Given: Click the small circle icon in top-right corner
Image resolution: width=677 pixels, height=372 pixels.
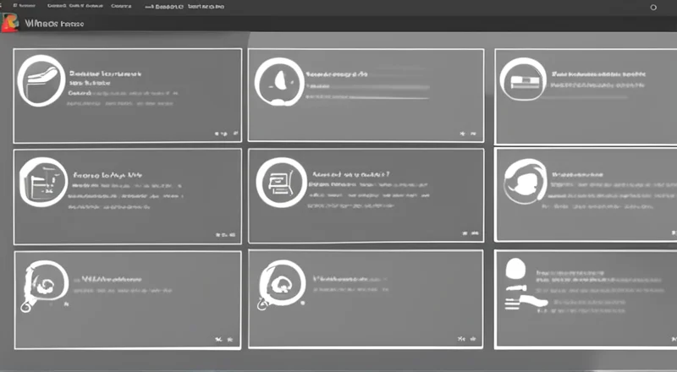Looking at the screenshot, I should click(652, 7).
